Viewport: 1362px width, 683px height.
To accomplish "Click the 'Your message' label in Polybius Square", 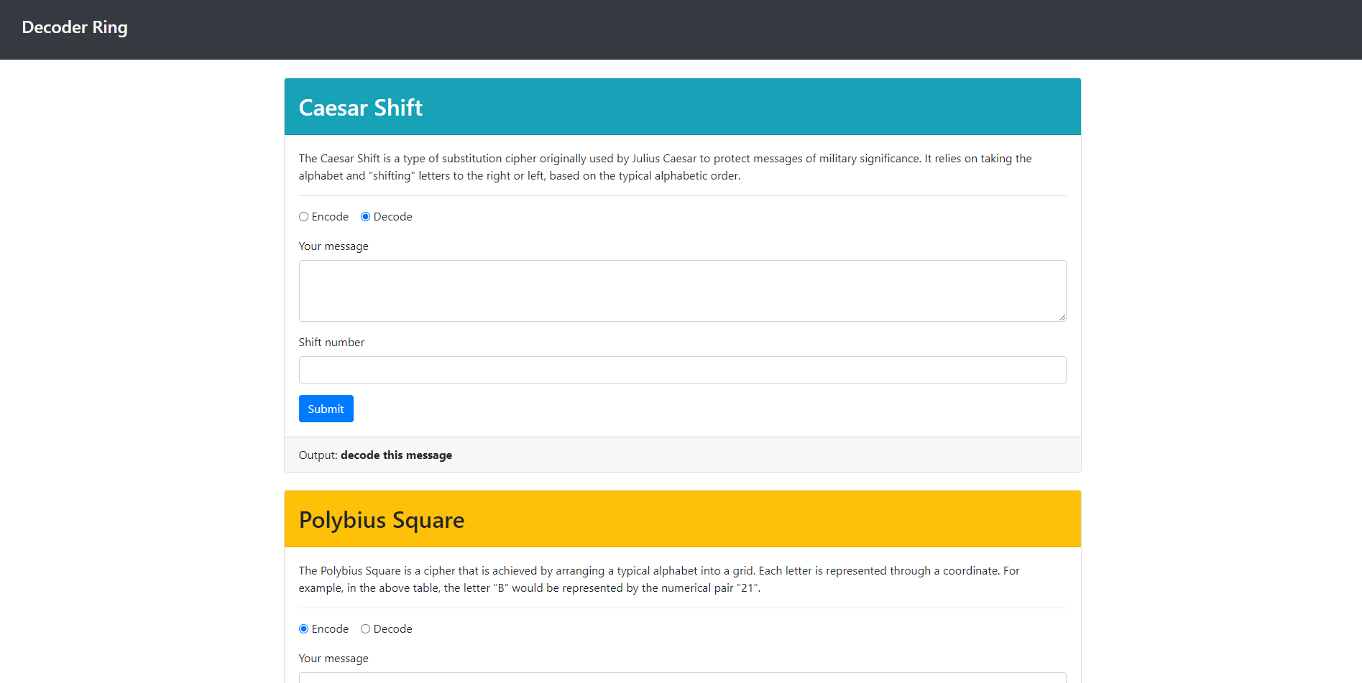I will coord(333,659).
